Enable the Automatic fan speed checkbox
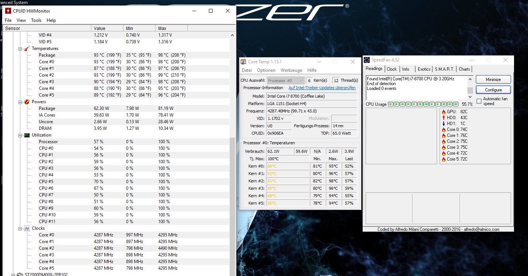 coord(479,101)
